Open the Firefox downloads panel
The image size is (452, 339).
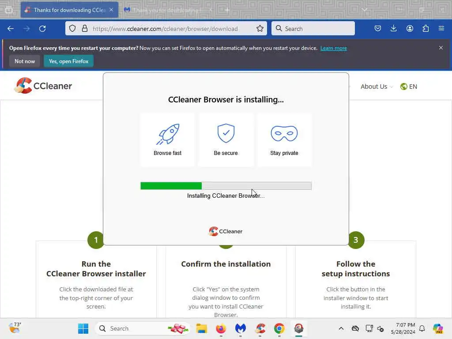[x=393, y=28]
